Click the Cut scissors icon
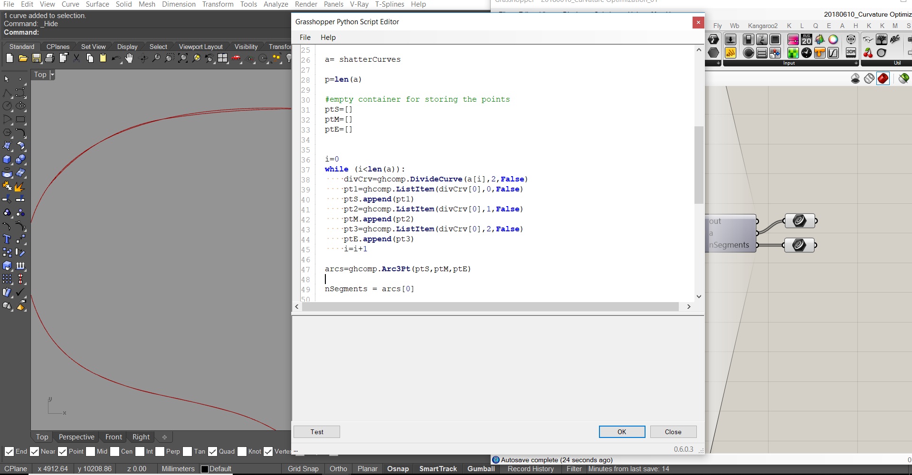The image size is (912, 475). coord(76,58)
